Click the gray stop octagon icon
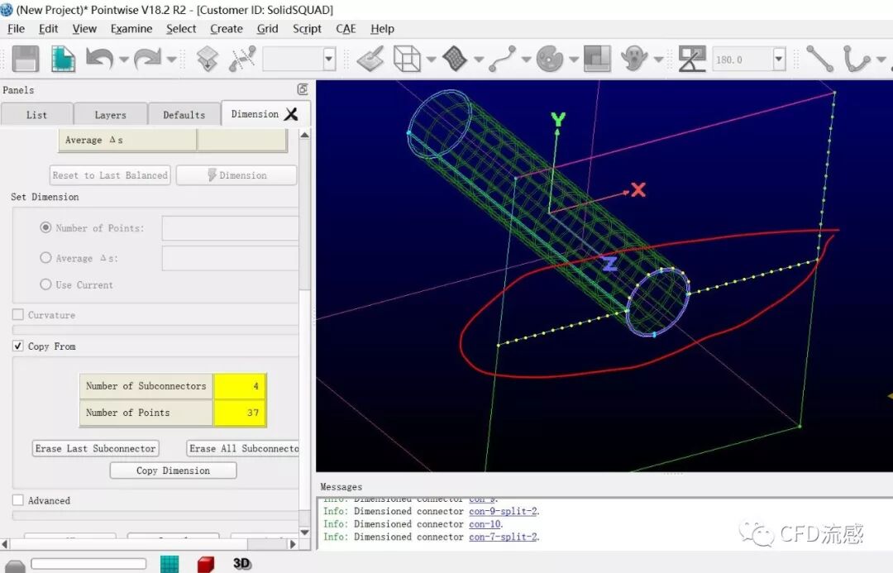Viewport: 893px width, 573px height. pos(15,566)
